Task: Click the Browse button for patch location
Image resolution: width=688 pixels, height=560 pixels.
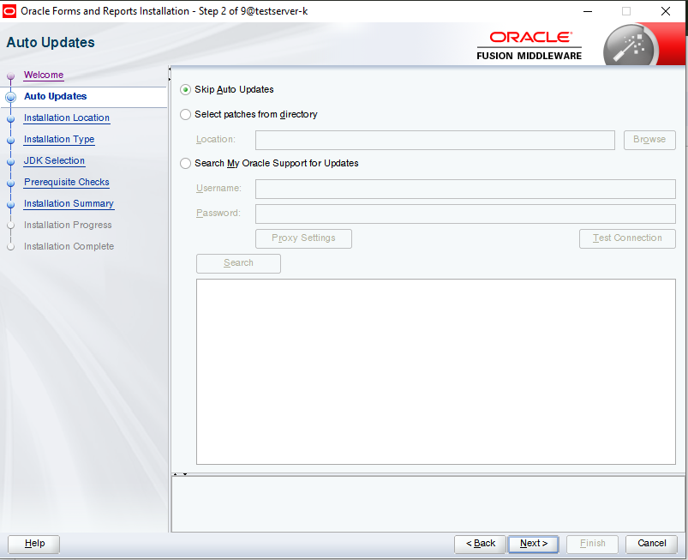Action: click(649, 140)
